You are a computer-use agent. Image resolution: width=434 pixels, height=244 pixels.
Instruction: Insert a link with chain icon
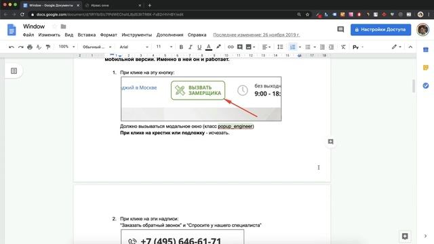[x=231, y=47]
